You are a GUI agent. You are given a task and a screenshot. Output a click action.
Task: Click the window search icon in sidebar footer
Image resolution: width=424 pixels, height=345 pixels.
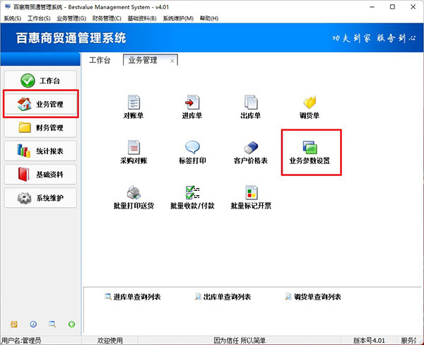click(52, 324)
